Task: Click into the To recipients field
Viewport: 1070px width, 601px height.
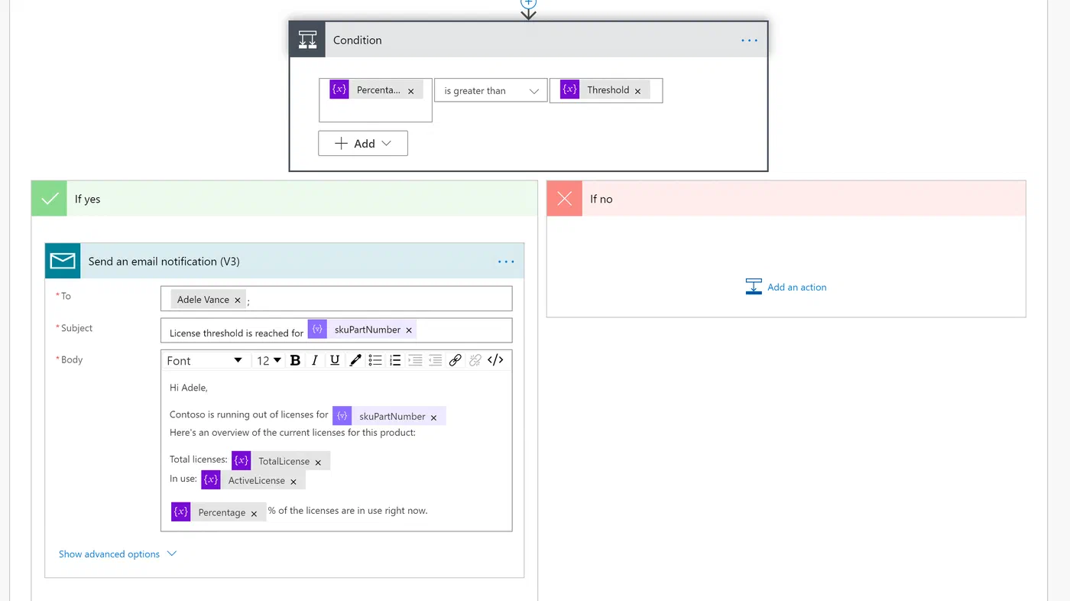Action: tap(336, 299)
